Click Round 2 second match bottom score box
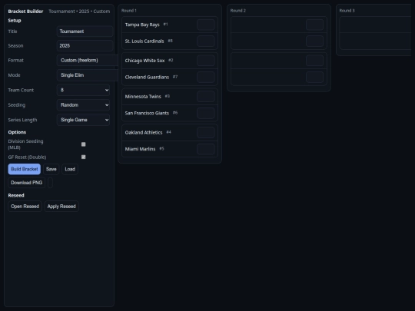The width and height of the screenshot is (415, 311). [x=314, y=78]
